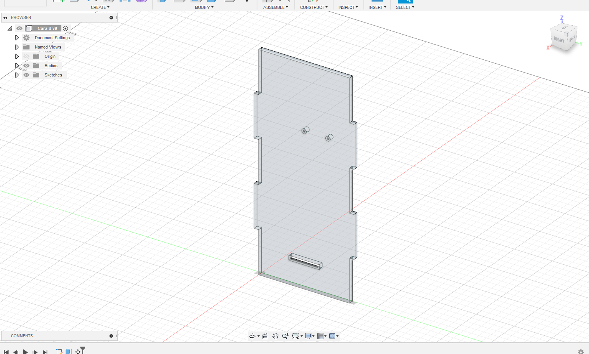This screenshot has width=589, height=354.
Task: Activate Cara B v9 component radio button
Action: pos(66,28)
